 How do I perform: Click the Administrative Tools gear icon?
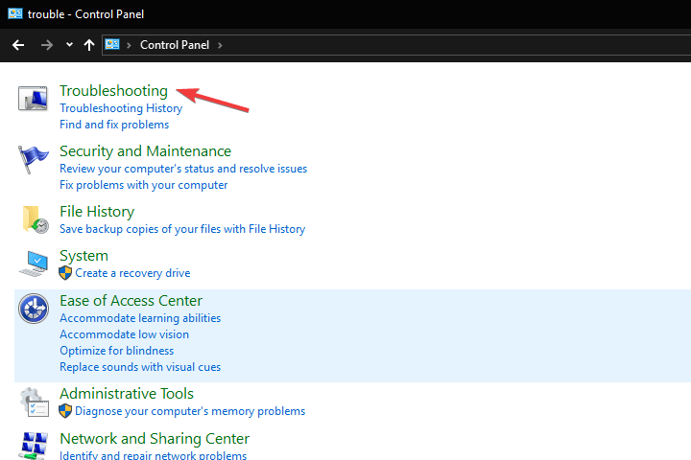(35, 402)
